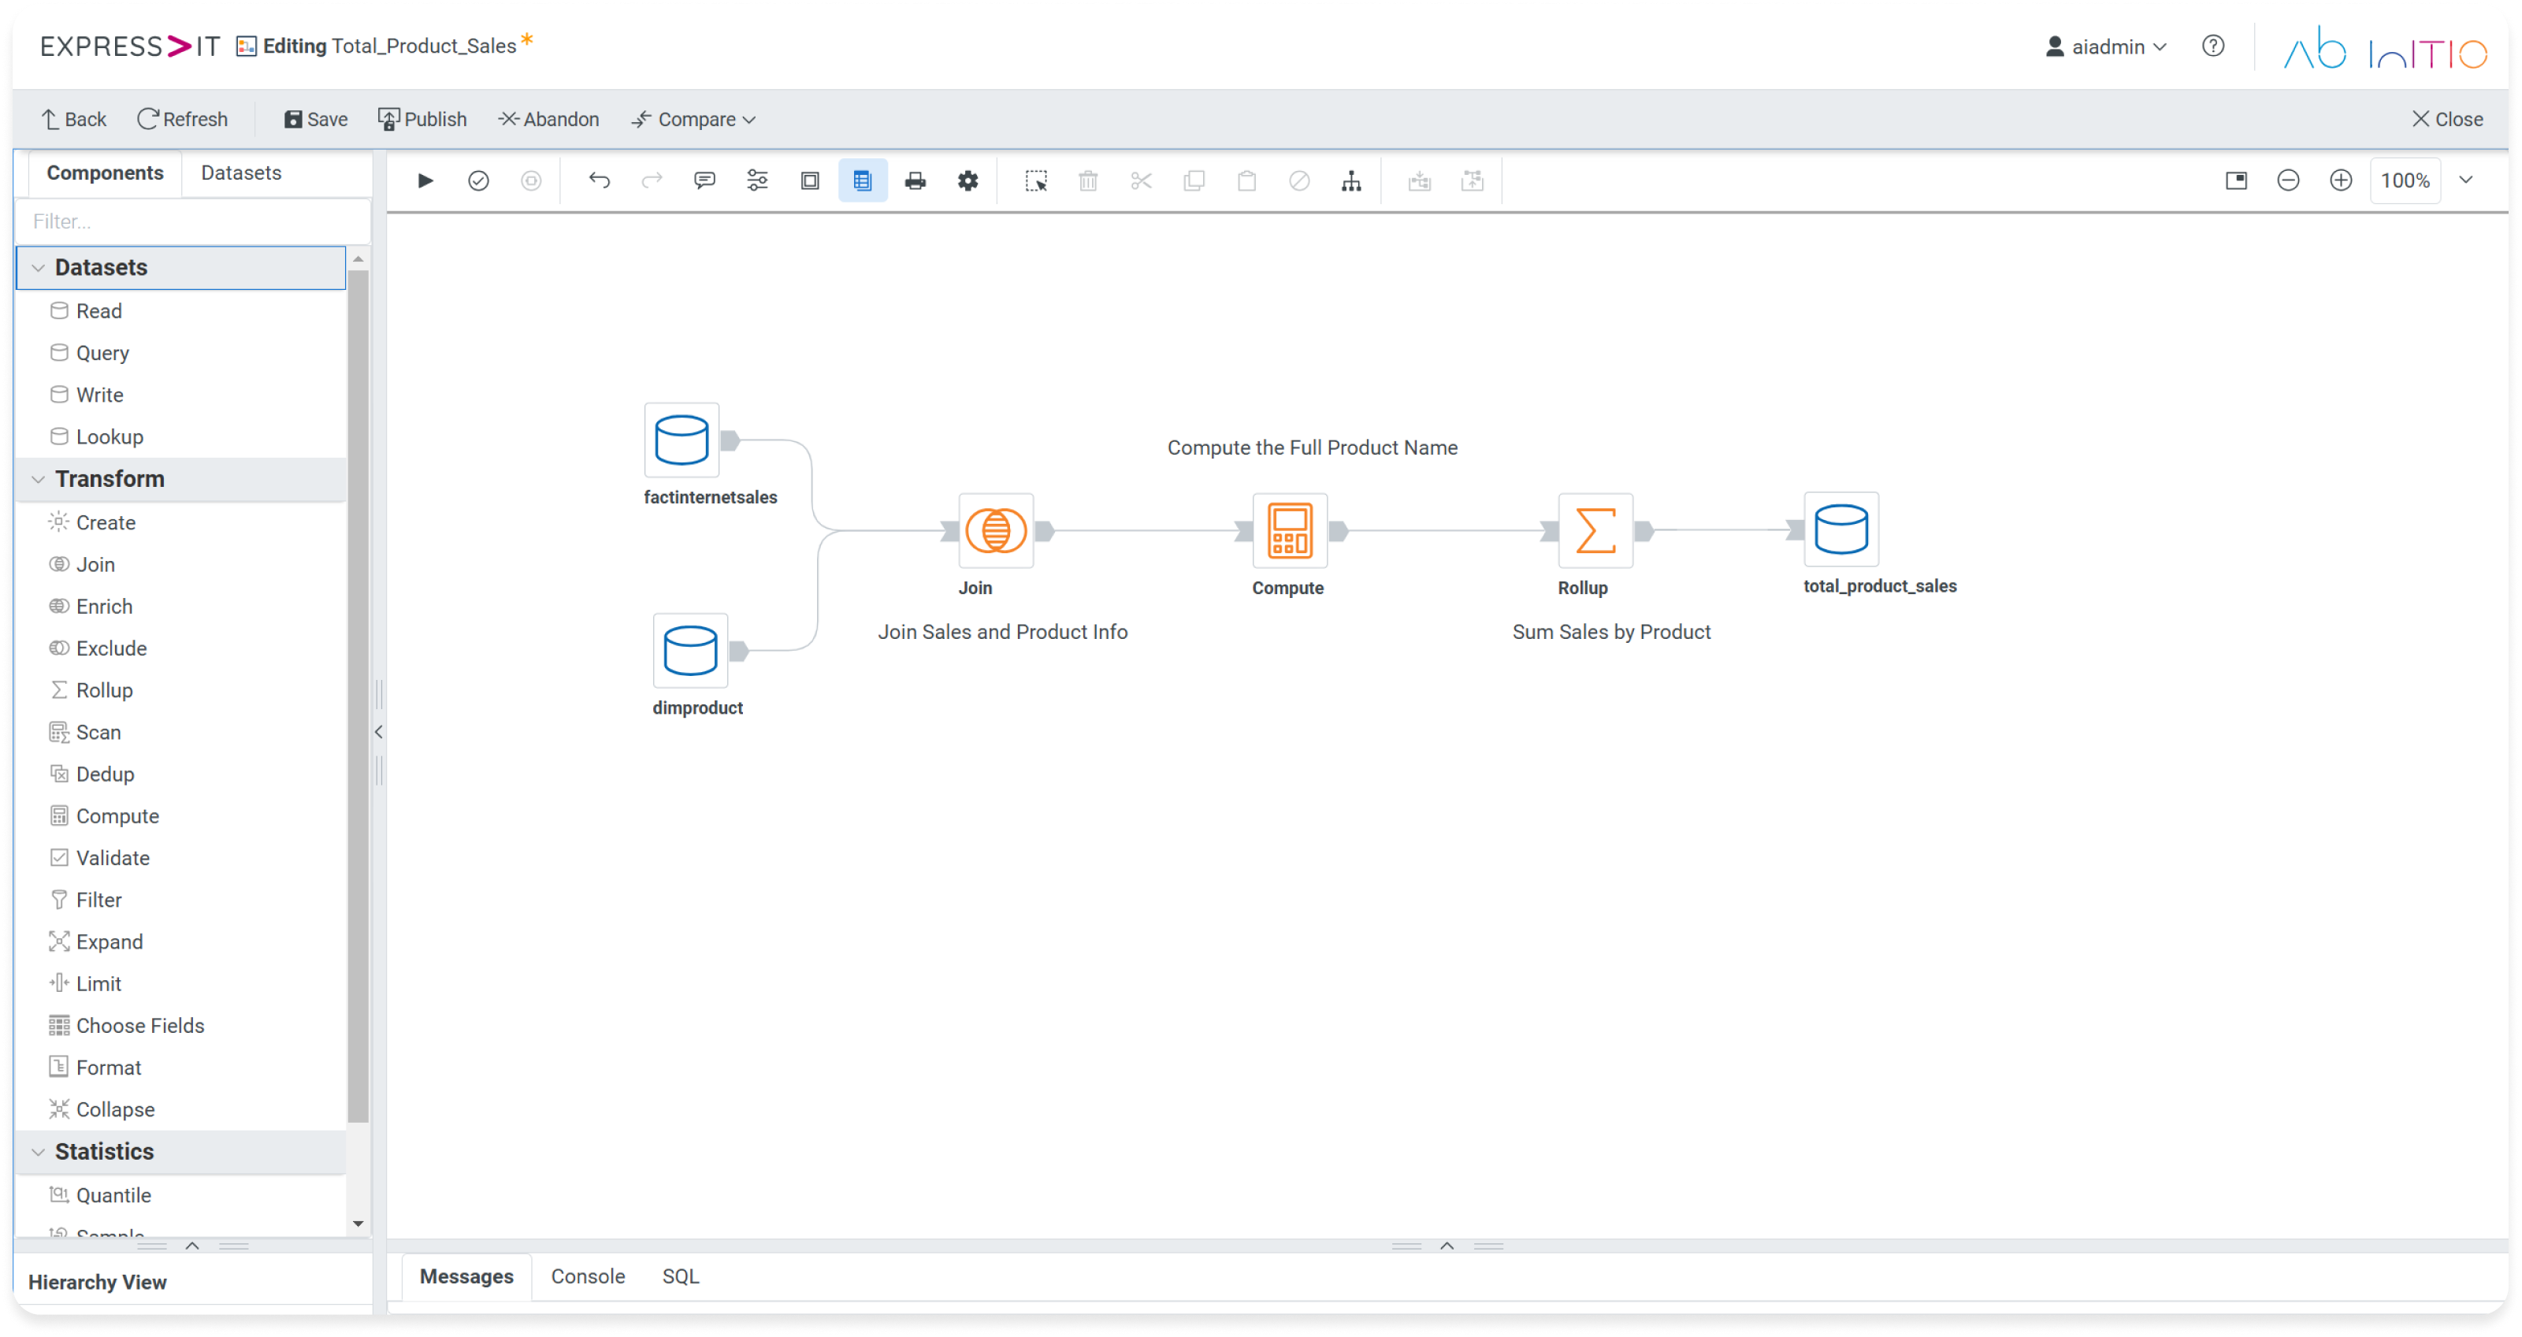
Task: Select the Compute node on canvas
Action: (1290, 530)
